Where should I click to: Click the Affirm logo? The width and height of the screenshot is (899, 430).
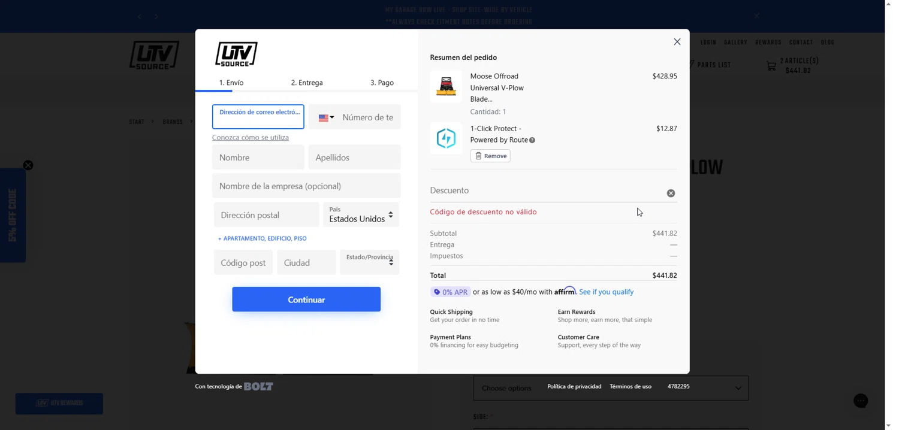pyautogui.click(x=565, y=291)
